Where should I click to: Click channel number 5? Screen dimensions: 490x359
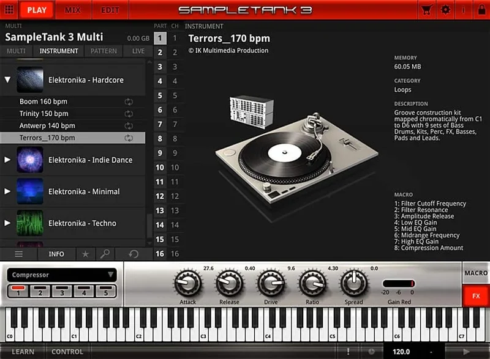pyautogui.click(x=175, y=95)
